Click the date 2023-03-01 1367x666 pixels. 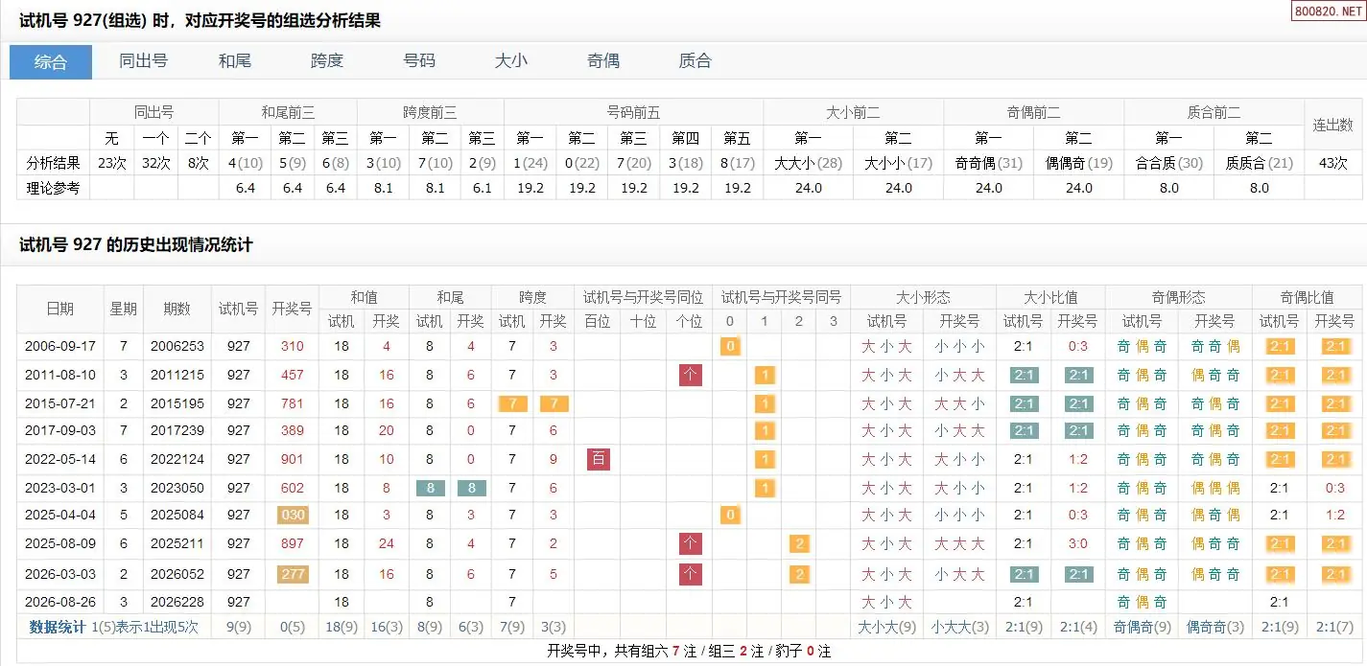[60, 488]
